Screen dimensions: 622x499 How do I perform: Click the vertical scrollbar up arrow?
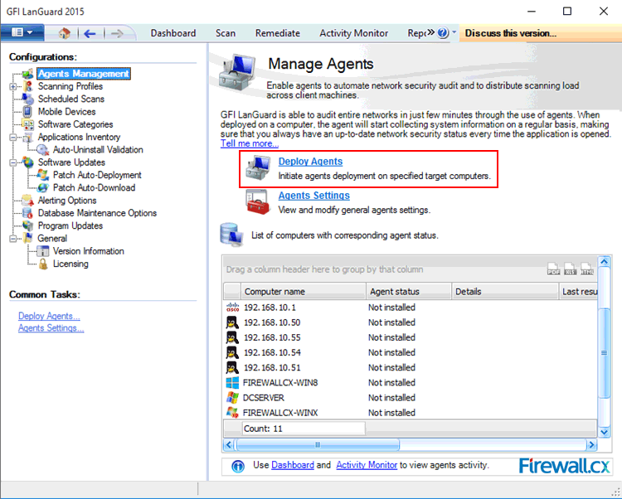point(604,262)
